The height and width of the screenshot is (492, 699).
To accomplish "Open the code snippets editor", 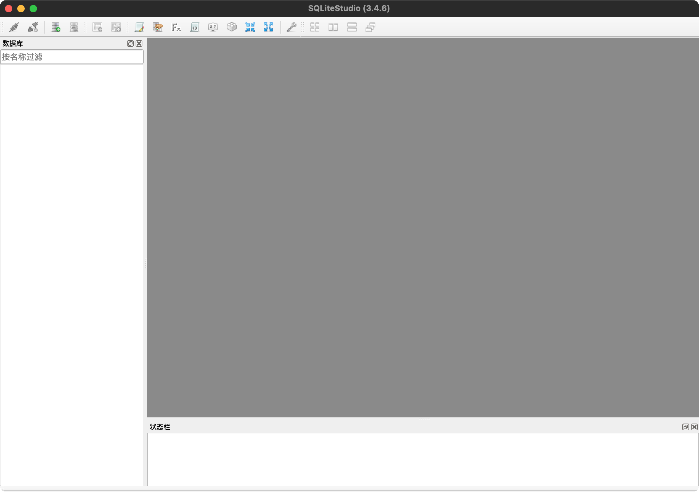I will coord(194,27).
